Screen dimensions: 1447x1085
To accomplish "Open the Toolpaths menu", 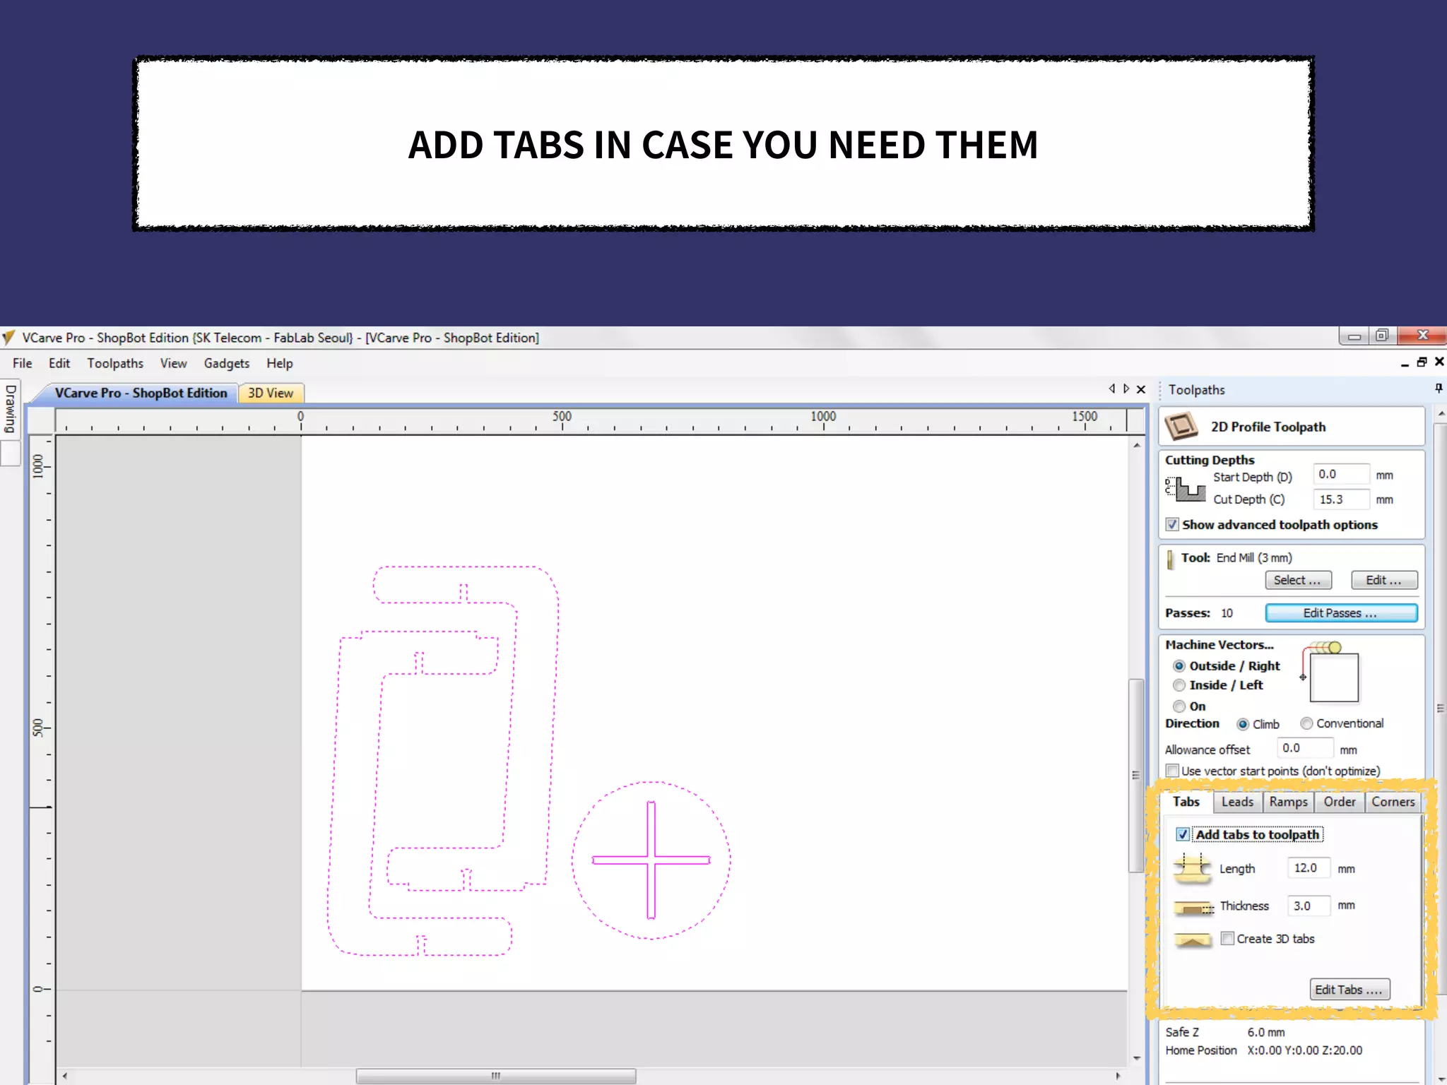I will [x=115, y=363].
